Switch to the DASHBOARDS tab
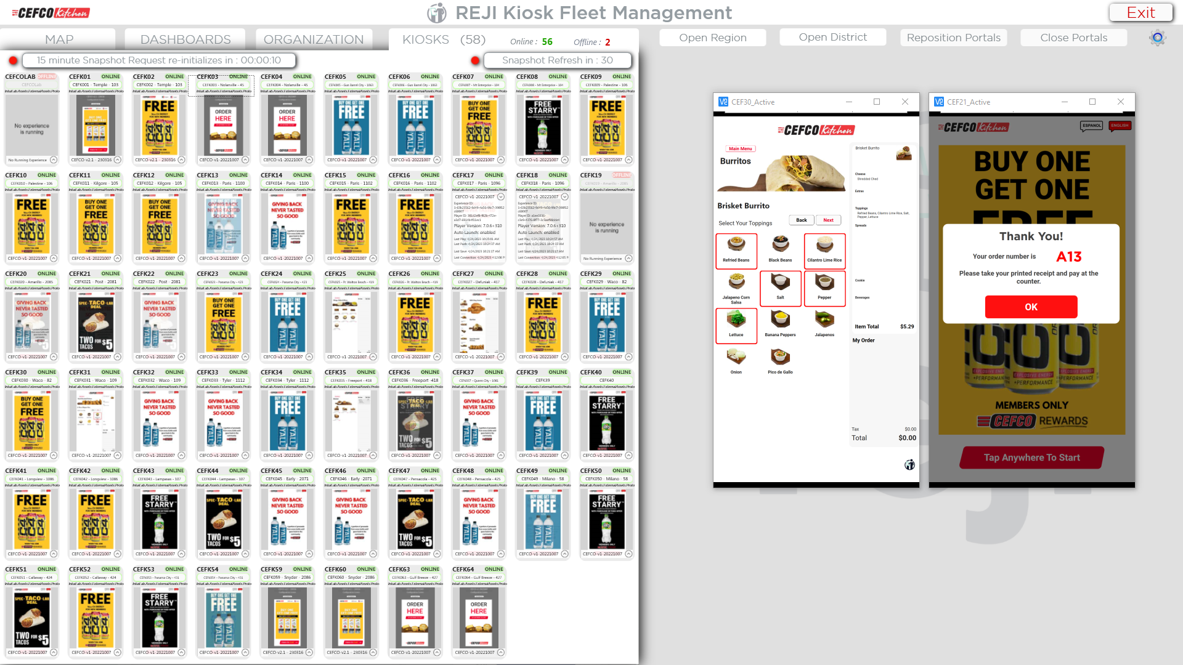Screen dimensions: 1183x665 click(x=185, y=39)
